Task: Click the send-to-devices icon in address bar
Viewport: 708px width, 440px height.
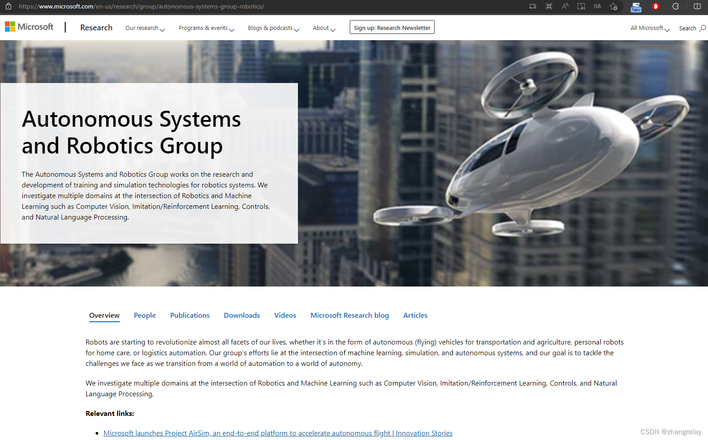Action: pos(533,6)
